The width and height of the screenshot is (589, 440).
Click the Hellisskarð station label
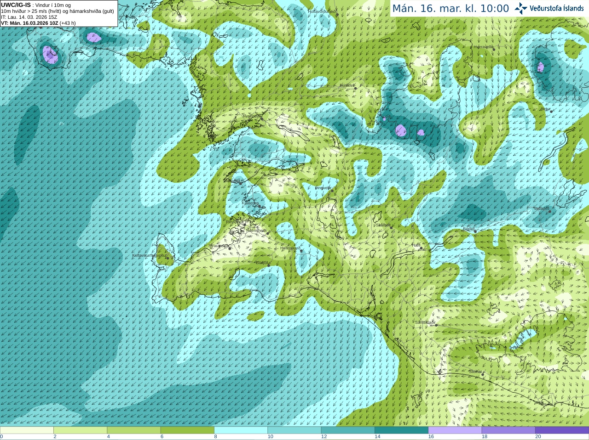(290, 248)
